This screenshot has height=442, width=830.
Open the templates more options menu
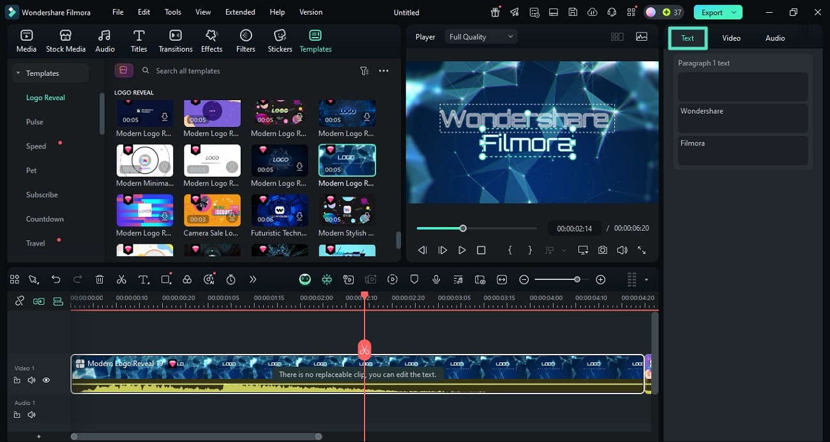[x=384, y=71]
